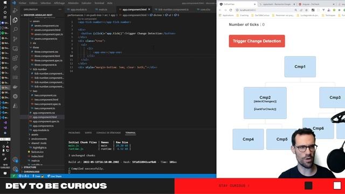345x194 pixels.
Task: Open the Extensions view in activity bar
Action: (15, 58)
